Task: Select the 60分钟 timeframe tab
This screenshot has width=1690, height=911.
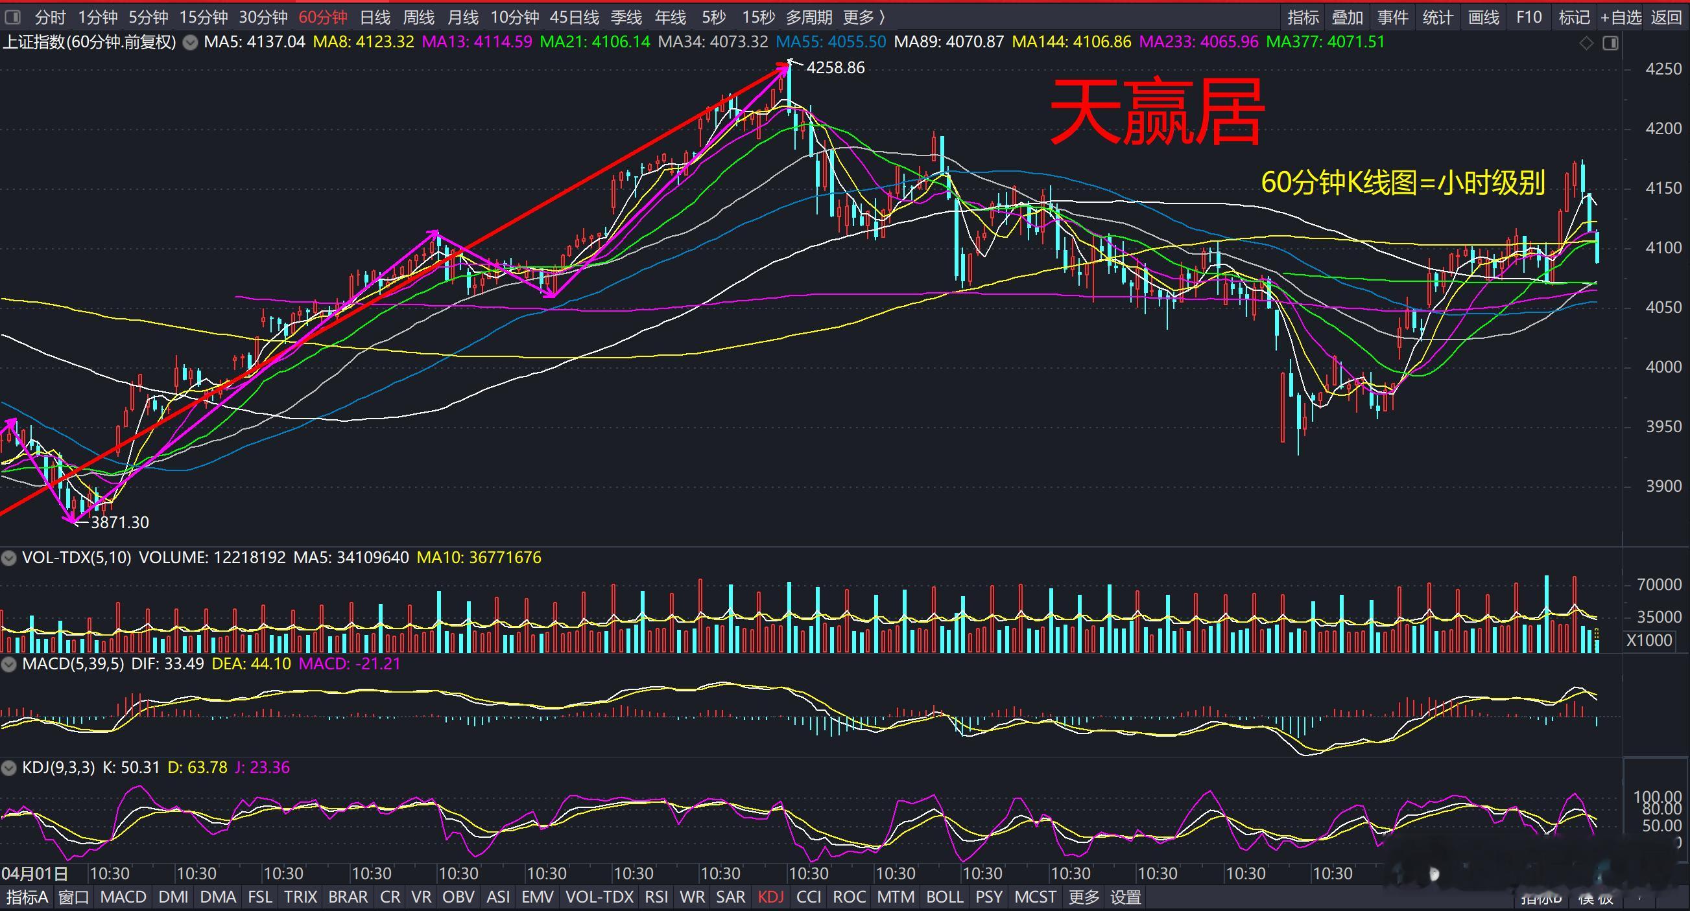Action: point(323,17)
